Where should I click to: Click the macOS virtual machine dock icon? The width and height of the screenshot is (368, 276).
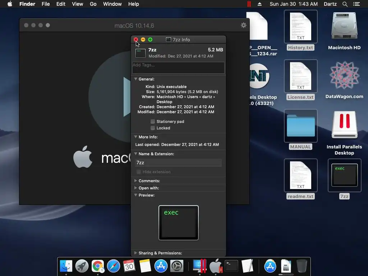click(216, 266)
